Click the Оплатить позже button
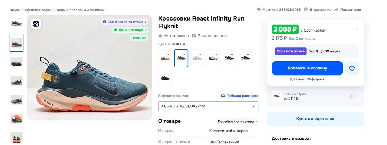 pos(290,51)
